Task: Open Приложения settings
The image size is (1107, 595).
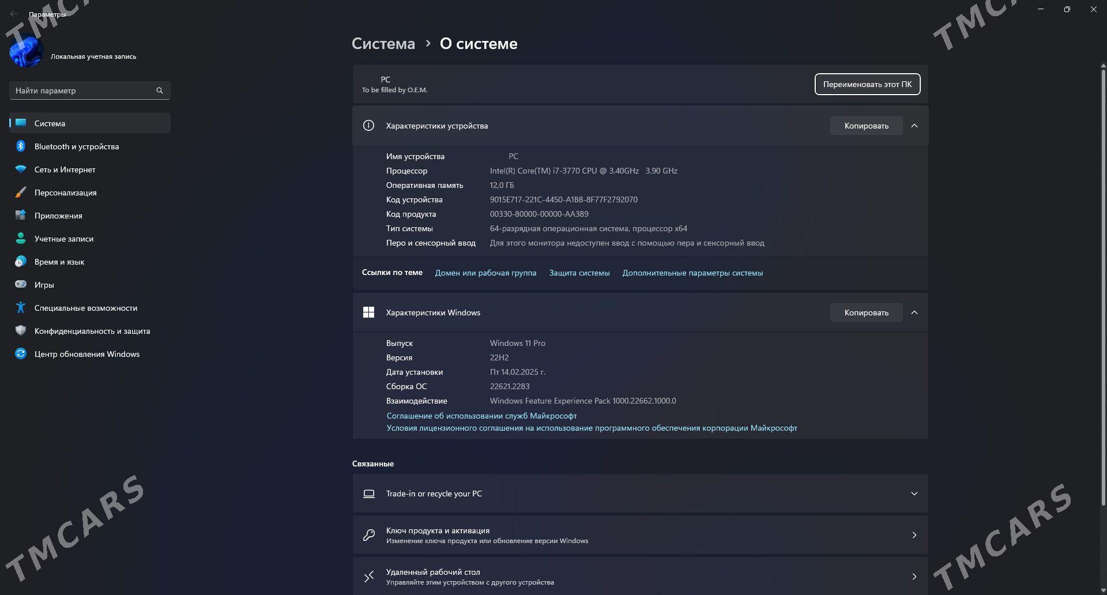Action: [90, 215]
